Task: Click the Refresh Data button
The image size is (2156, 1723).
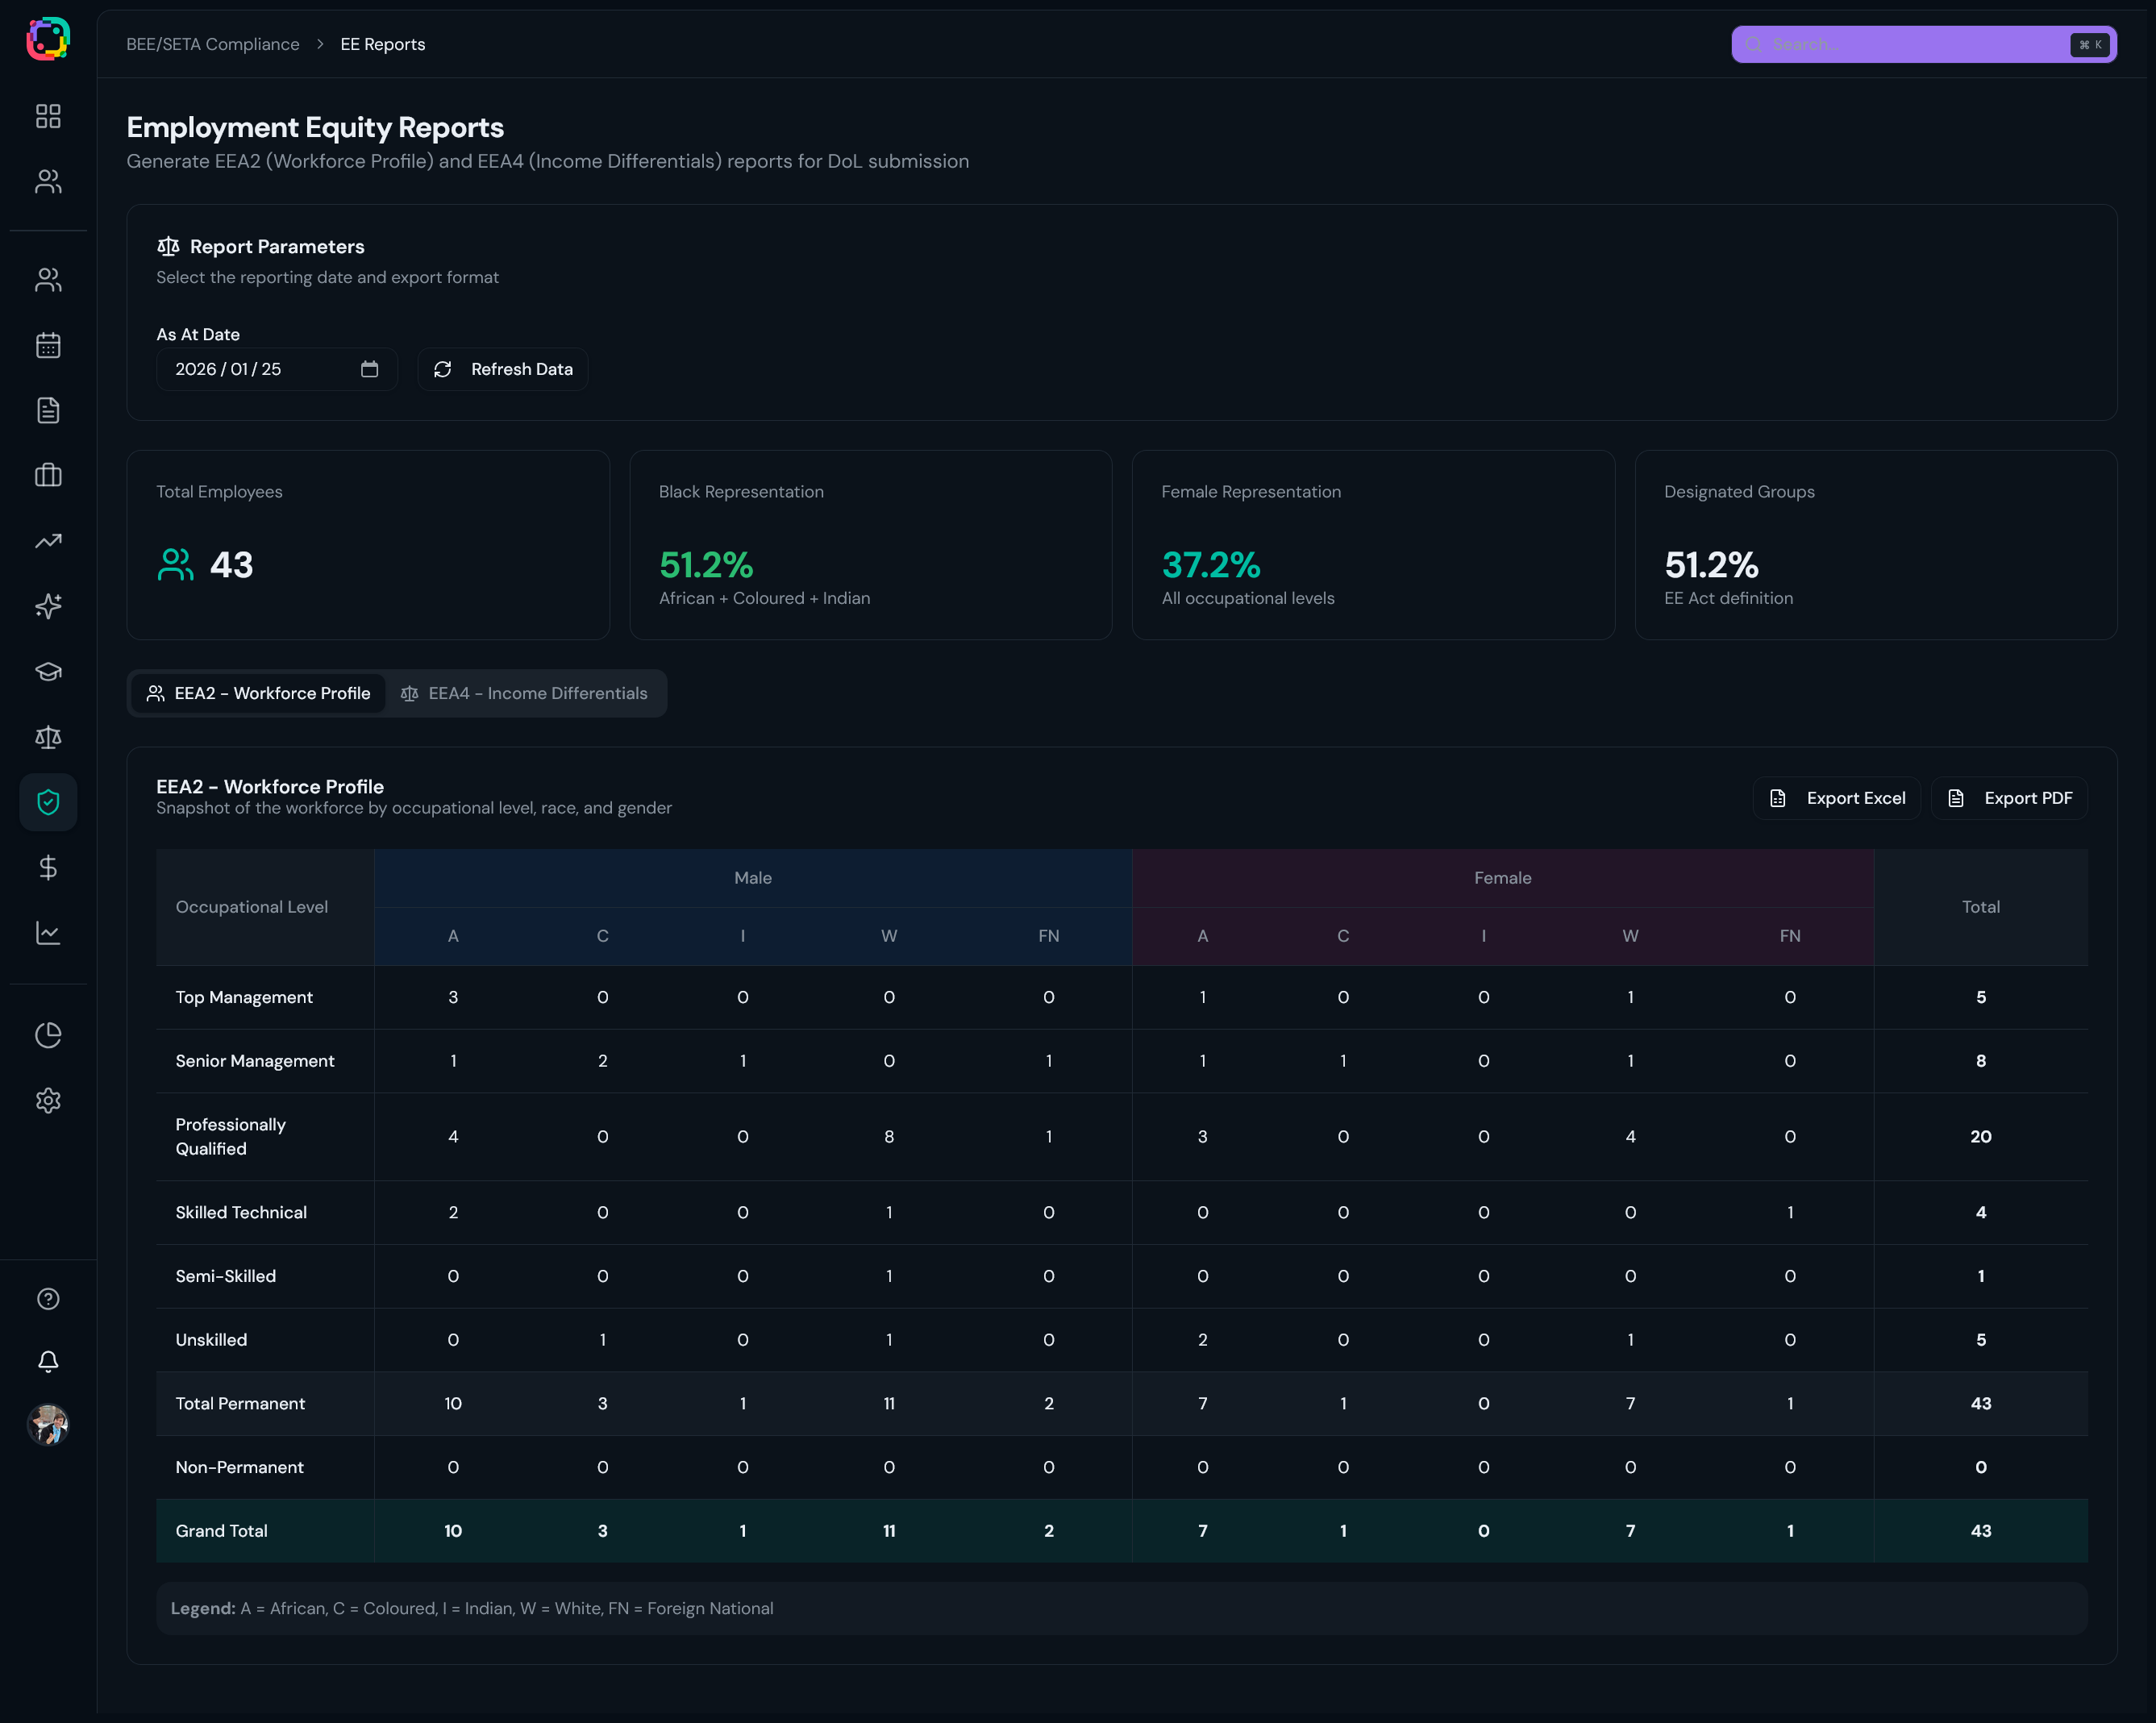Action: click(503, 369)
